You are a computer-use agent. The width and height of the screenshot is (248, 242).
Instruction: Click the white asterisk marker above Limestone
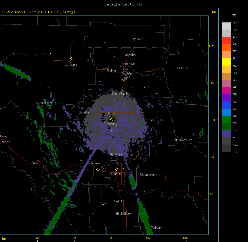(44, 99)
